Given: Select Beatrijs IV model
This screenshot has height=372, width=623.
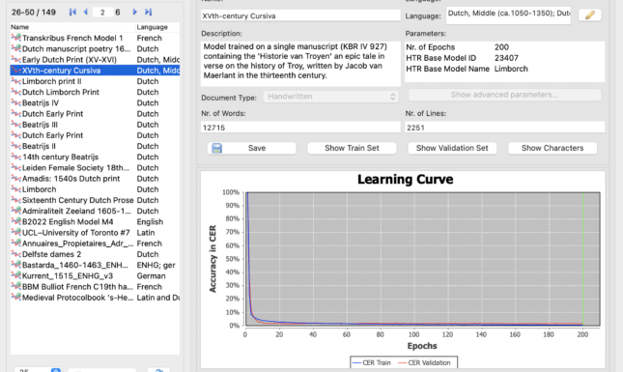Looking at the screenshot, I should (95, 103).
